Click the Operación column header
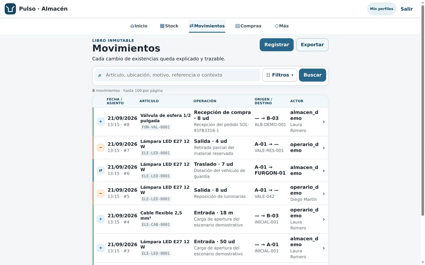Viewport: 425px width, 265px height. pos(205,101)
